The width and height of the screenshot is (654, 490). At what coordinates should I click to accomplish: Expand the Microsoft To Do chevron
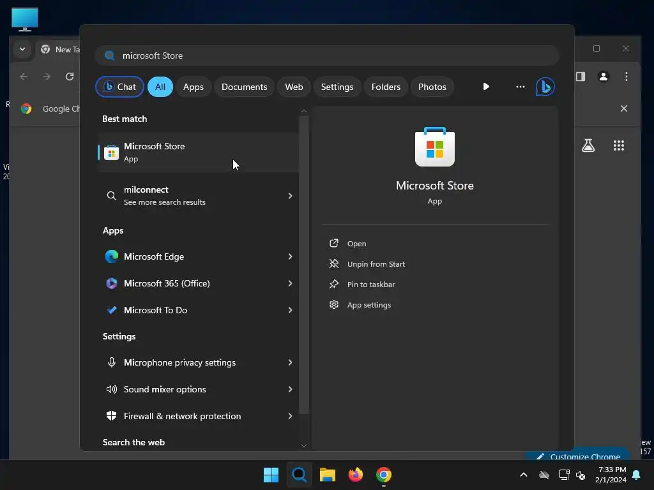(290, 310)
